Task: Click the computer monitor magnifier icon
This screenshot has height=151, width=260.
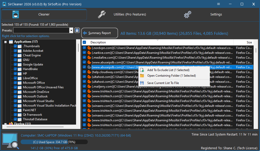Action: tap(10, 141)
